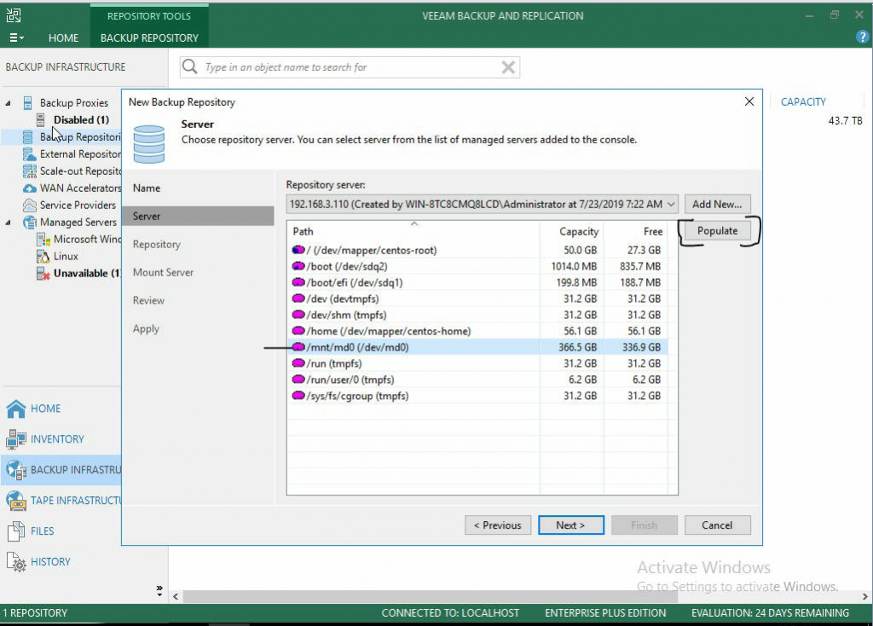
Task: Click the Capacity column header in main view
Action: click(803, 102)
